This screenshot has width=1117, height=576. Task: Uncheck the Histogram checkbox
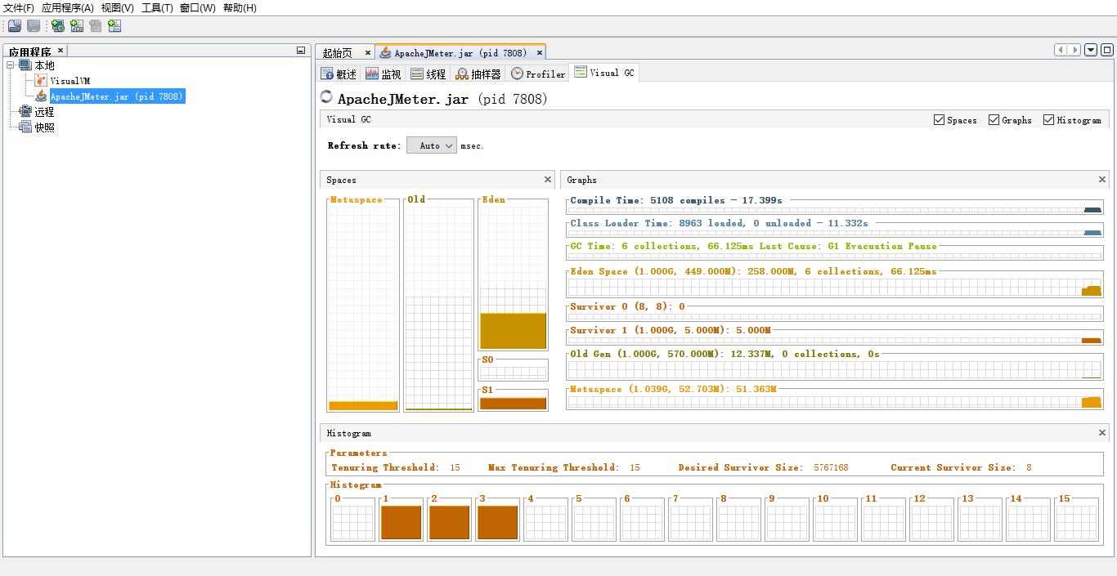(1048, 120)
